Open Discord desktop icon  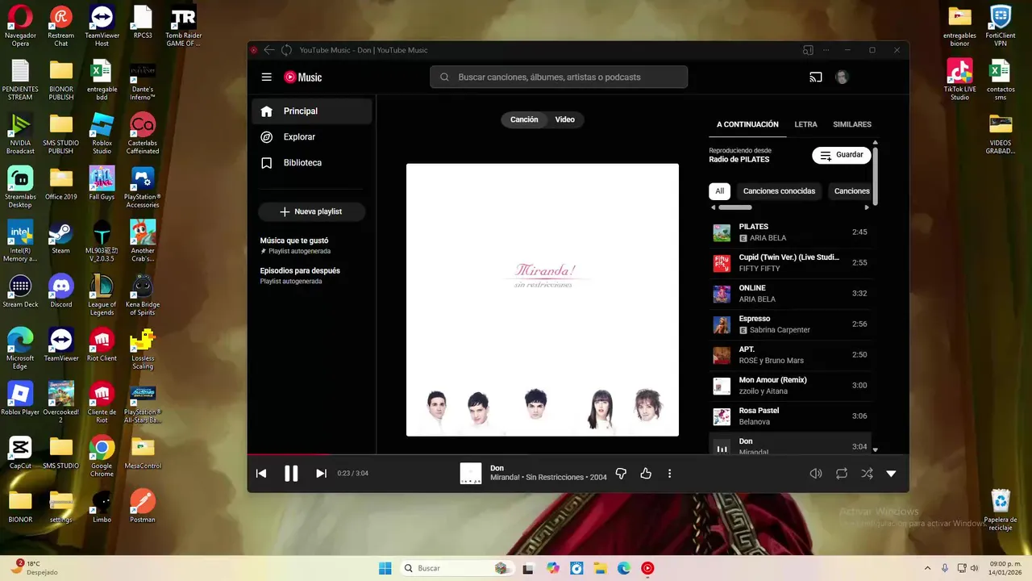point(61,291)
